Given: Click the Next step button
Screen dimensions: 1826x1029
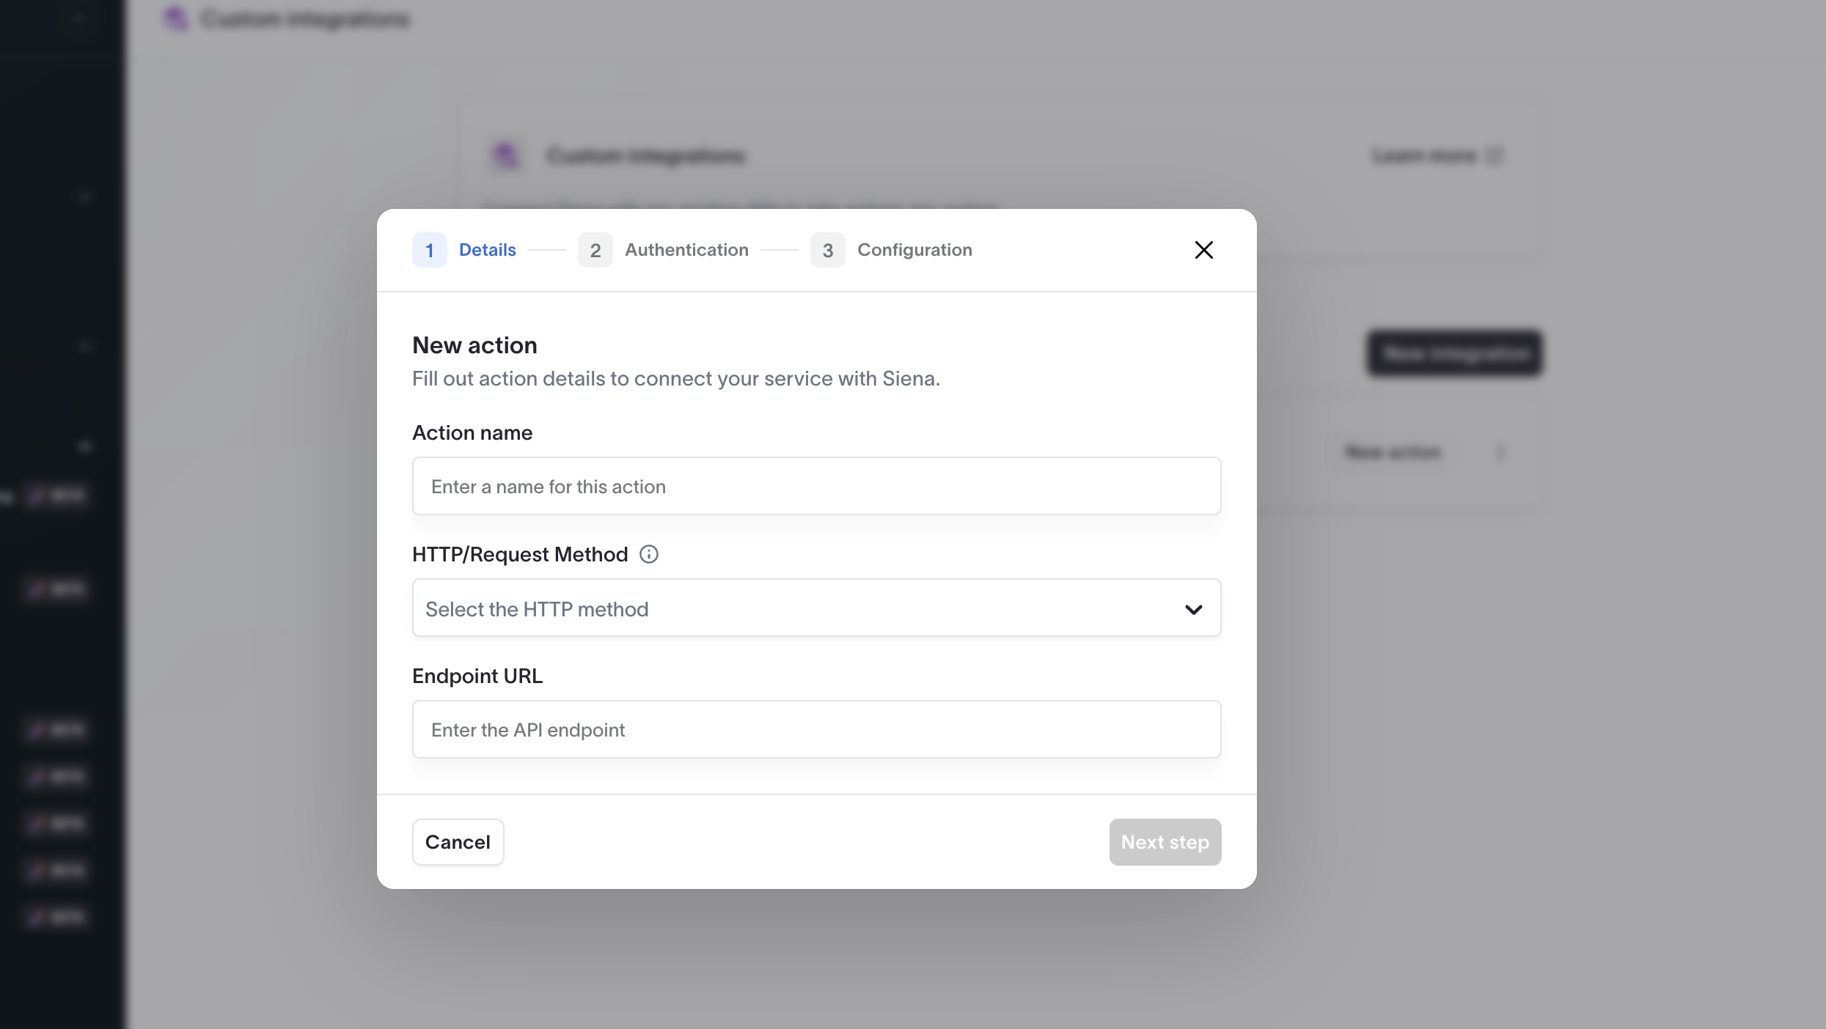Looking at the screenshot, I should [1165, 842].
